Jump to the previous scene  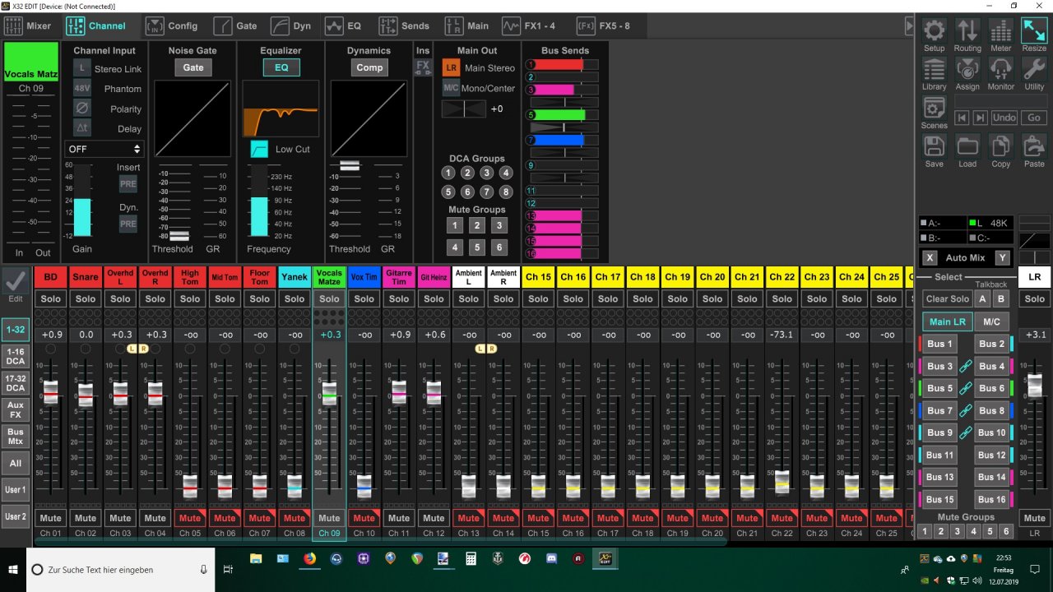[962, 118]
